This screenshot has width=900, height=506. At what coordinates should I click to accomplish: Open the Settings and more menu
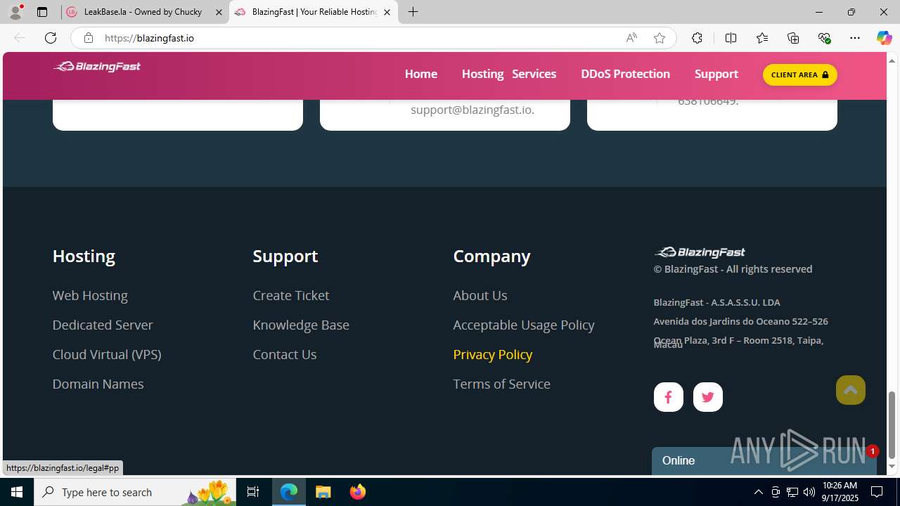[855, 38]
